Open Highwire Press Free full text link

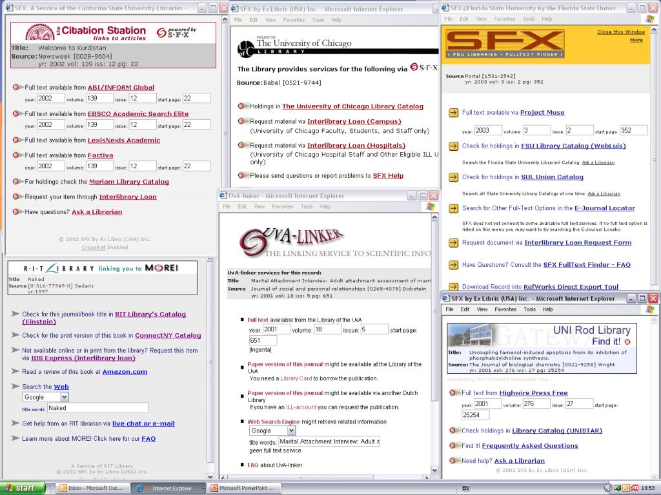click(533, 393)
